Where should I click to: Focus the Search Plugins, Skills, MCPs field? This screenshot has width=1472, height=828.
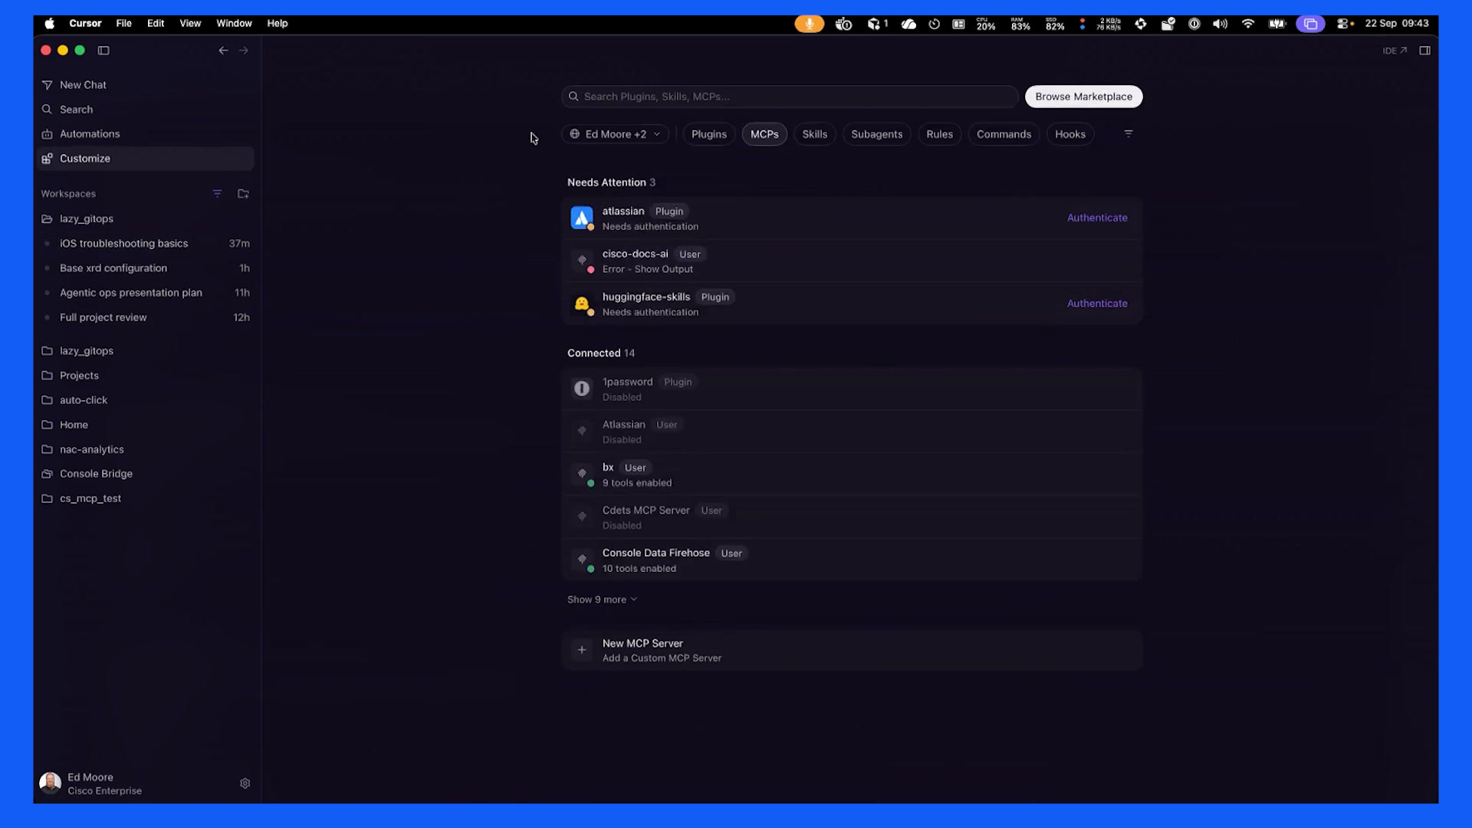790,97
